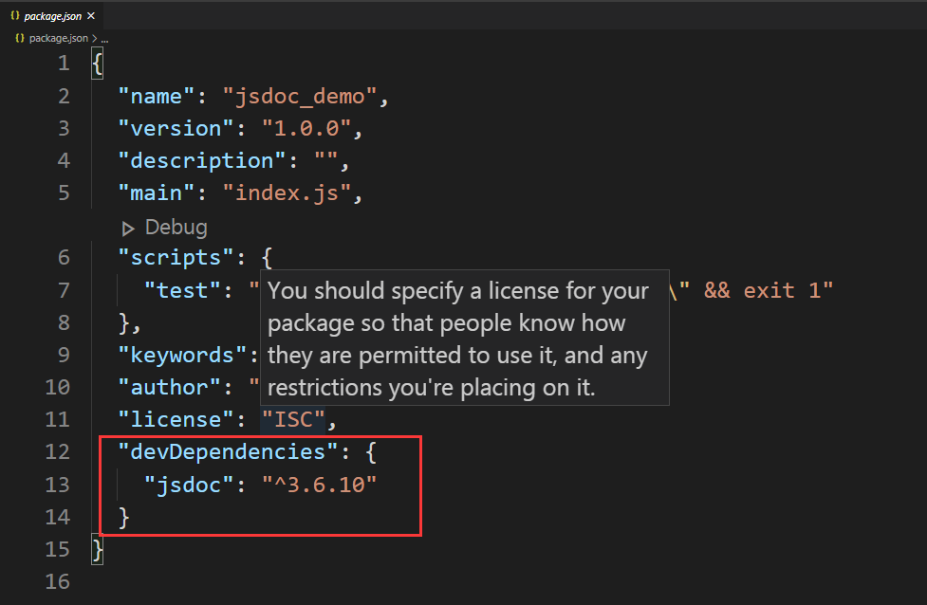Click line number 6 in the gutter

64,258
